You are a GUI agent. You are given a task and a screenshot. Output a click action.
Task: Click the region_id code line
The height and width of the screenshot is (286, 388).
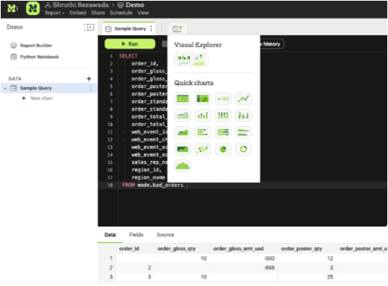(147, 170)
